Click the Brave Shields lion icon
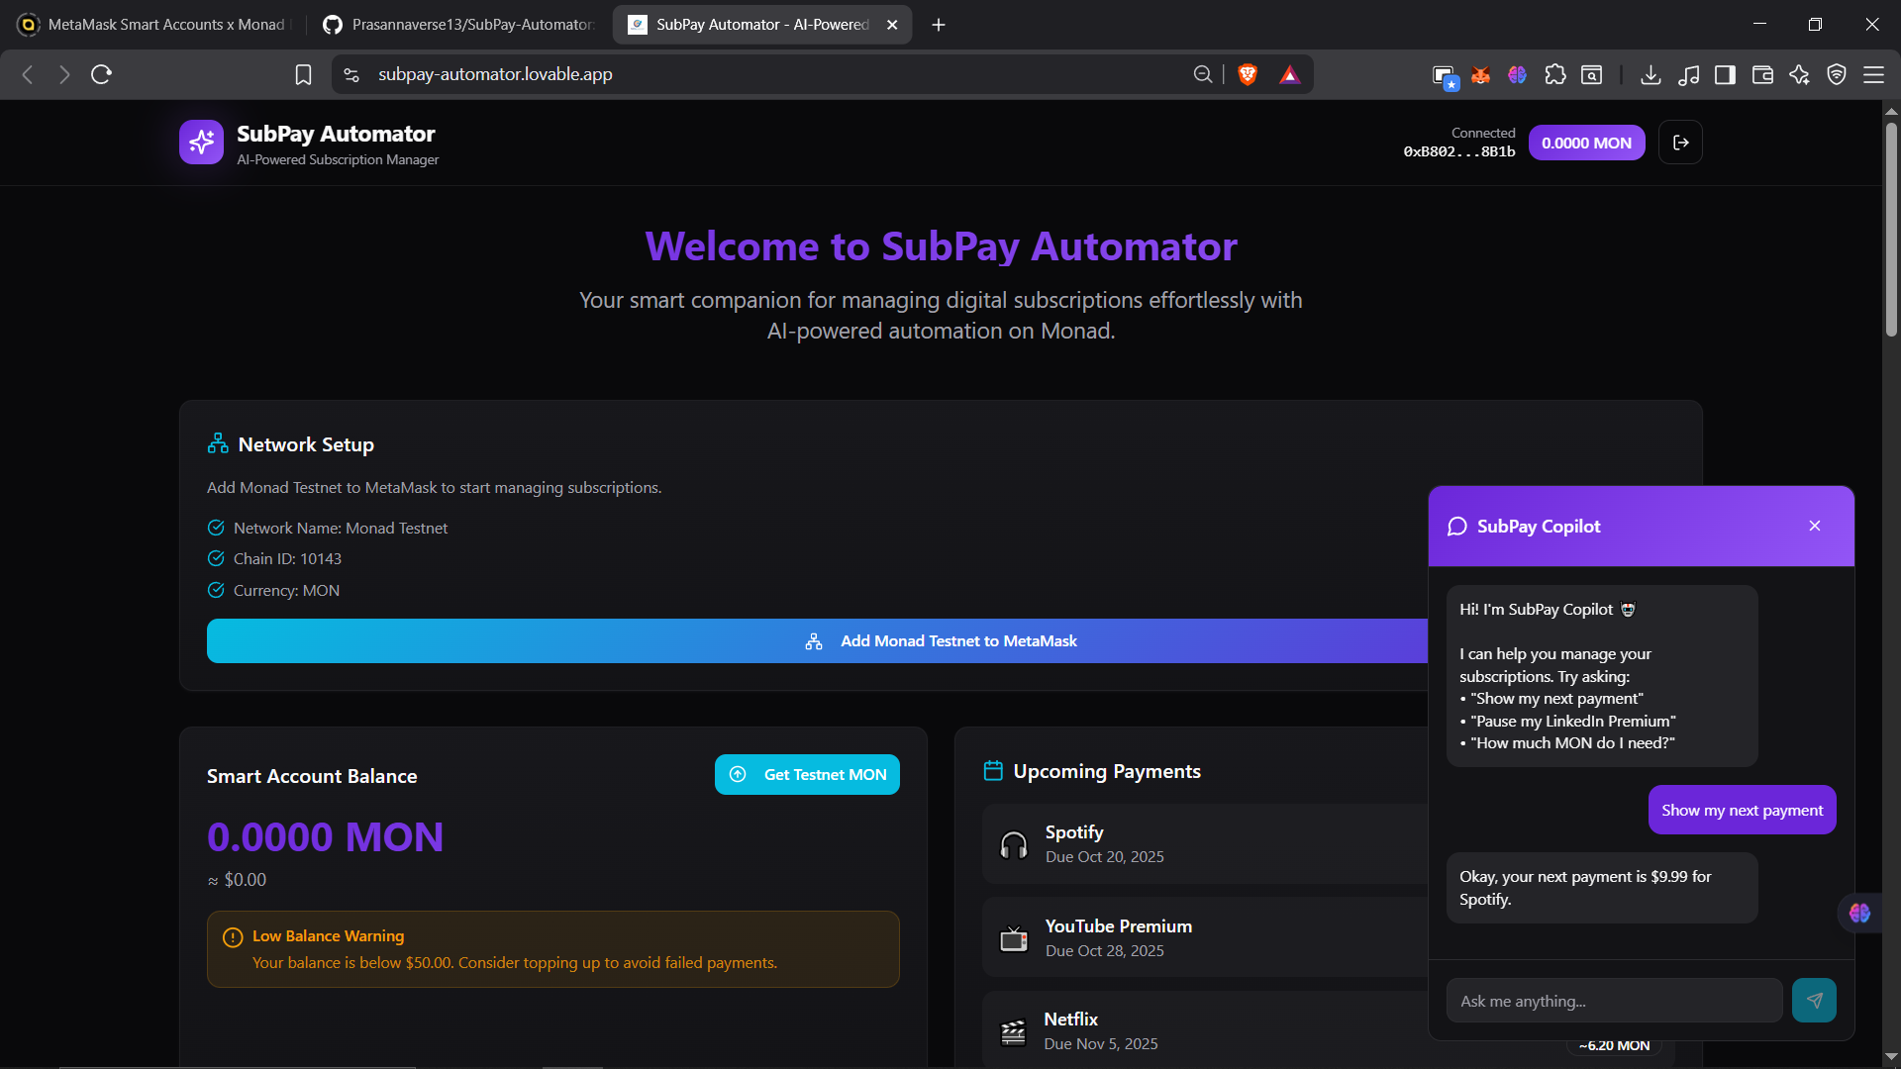This screenshot has width=1901, height=1069. coord(1248,74)
